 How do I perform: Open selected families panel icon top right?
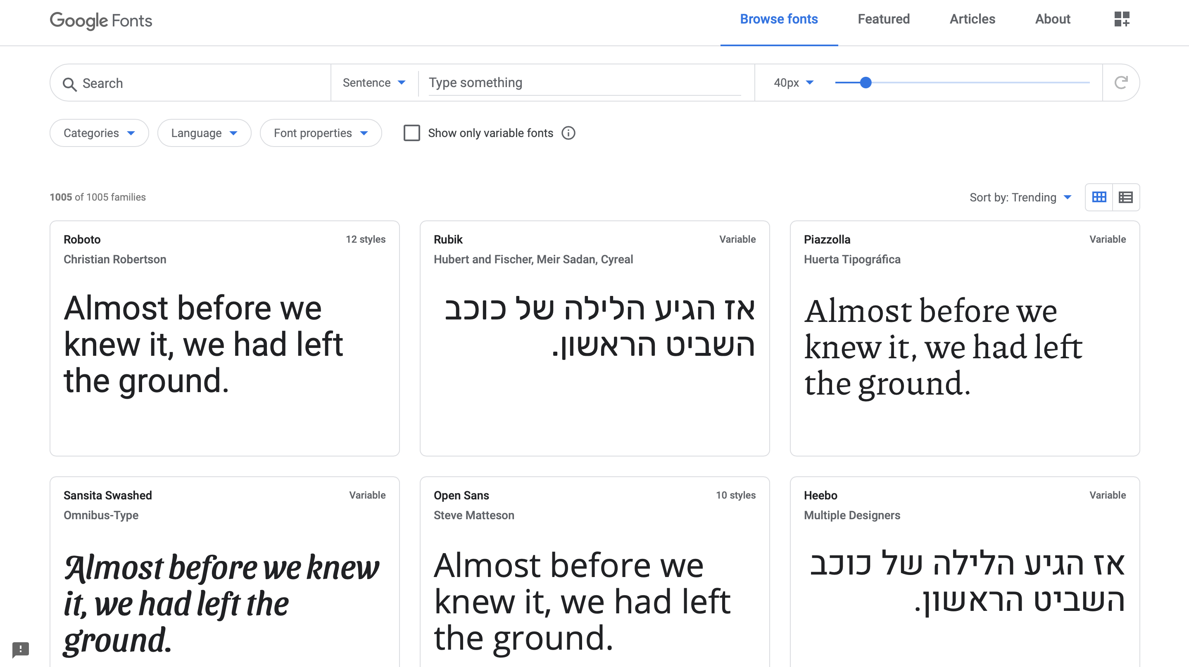pos(1122,19)
